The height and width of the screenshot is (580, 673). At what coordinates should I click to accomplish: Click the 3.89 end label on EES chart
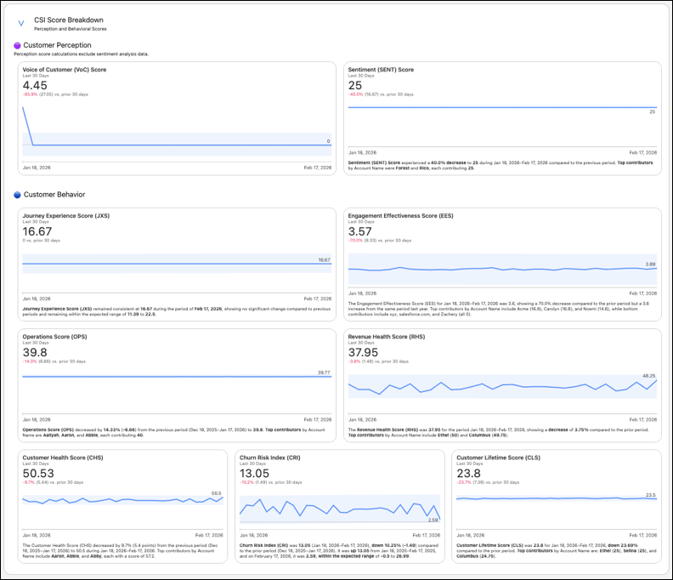(x=650, y=264)
